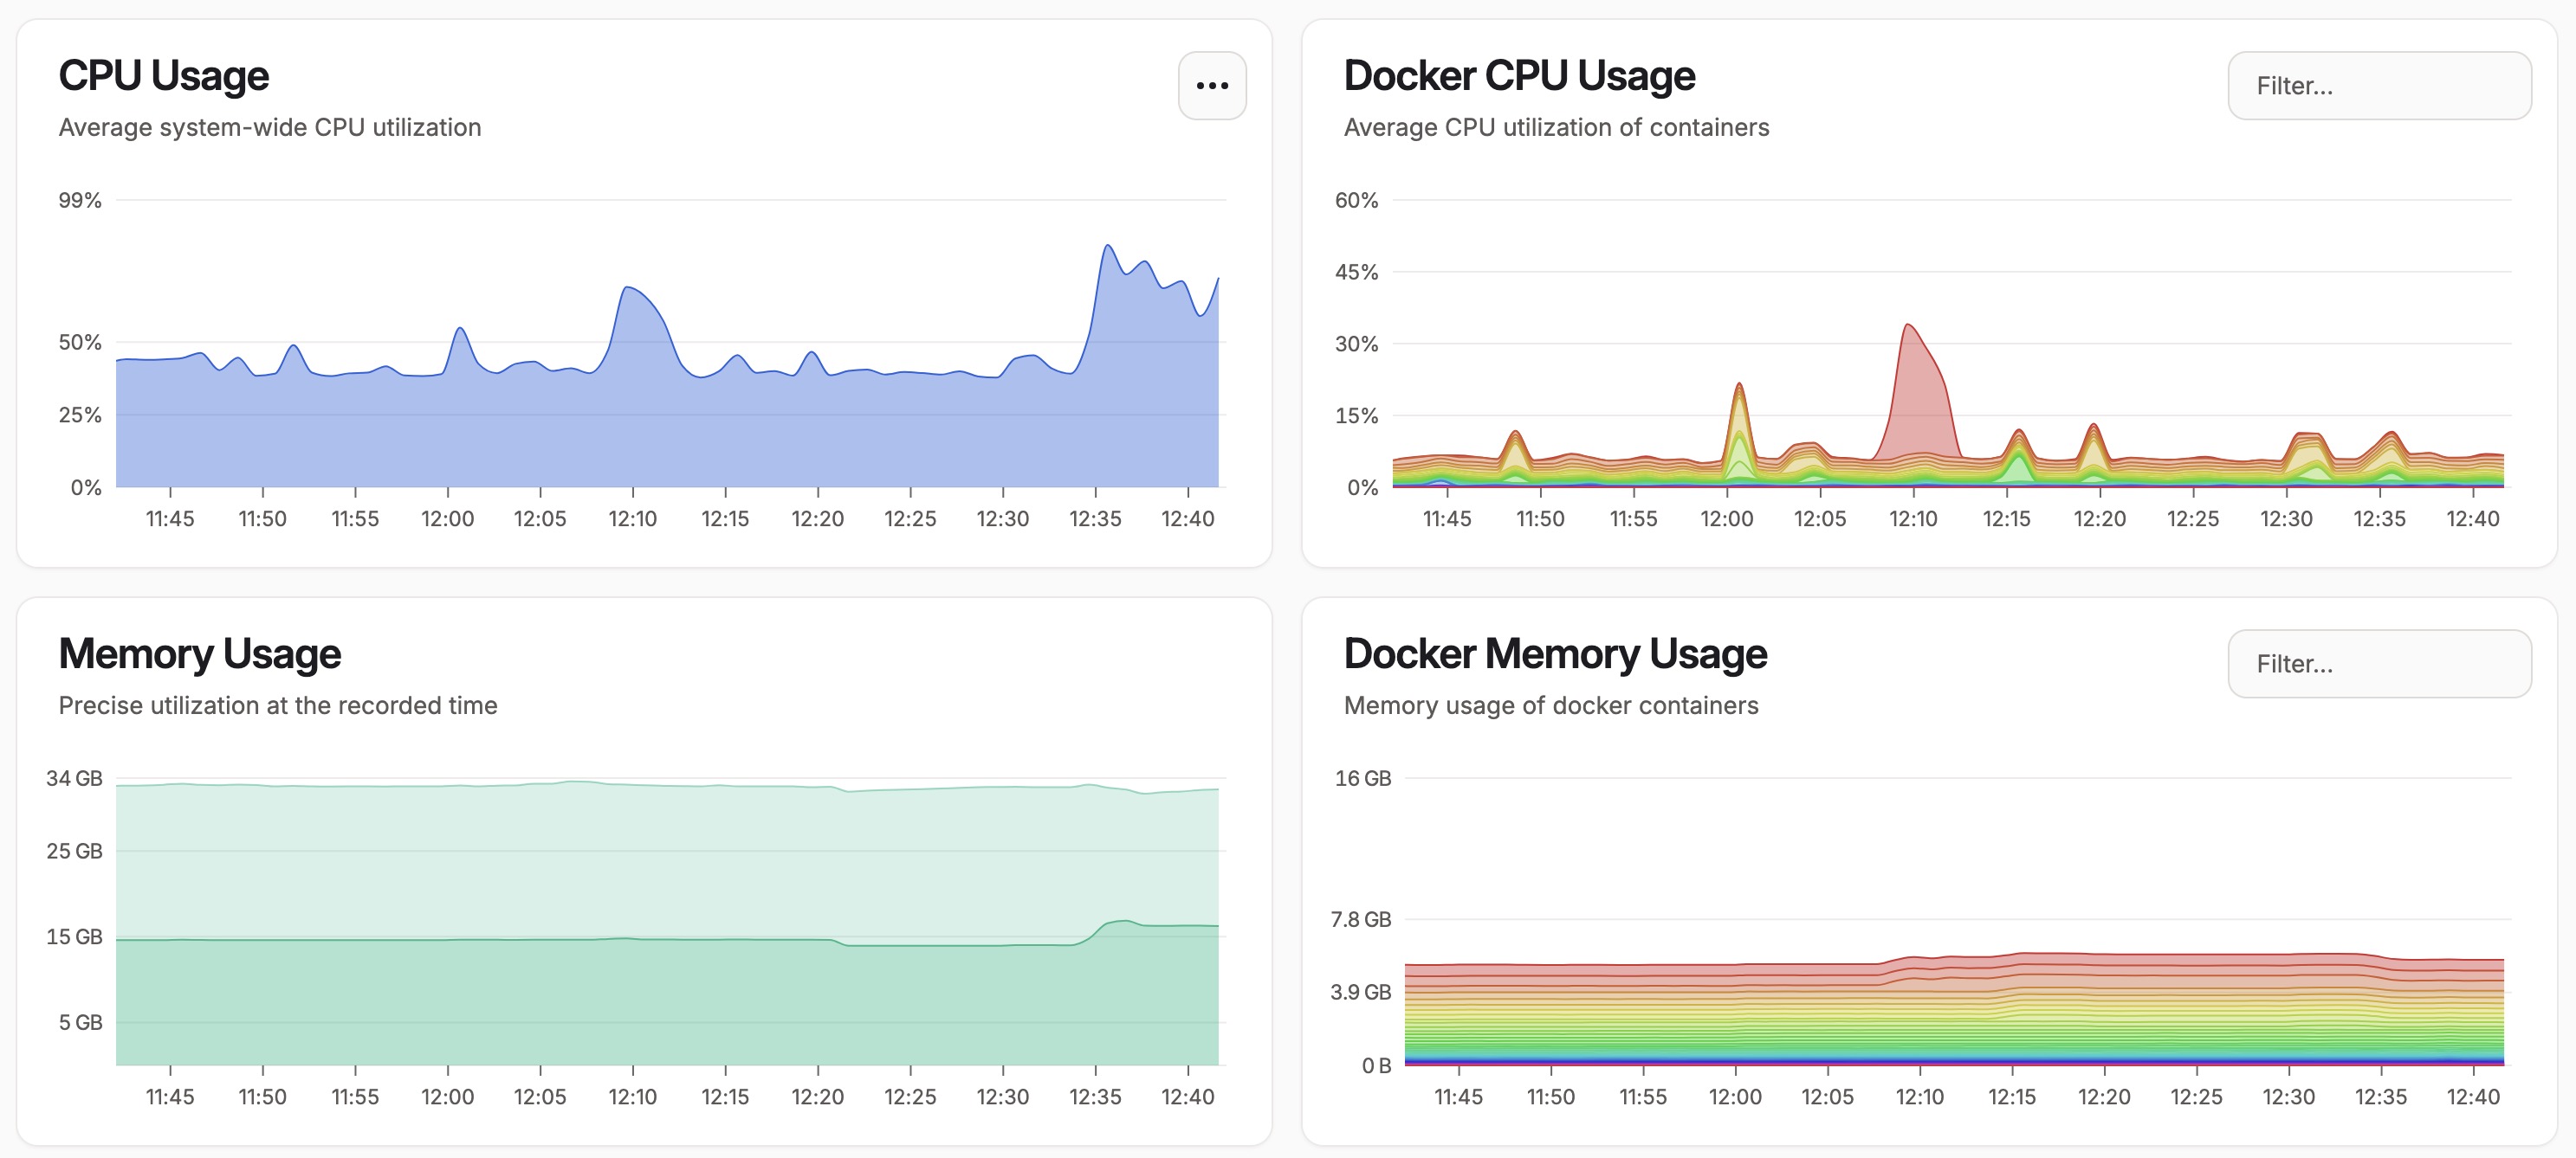
Task: Click the 11:45 tick on Docker Memory chart
Action: [1458, 1097]
